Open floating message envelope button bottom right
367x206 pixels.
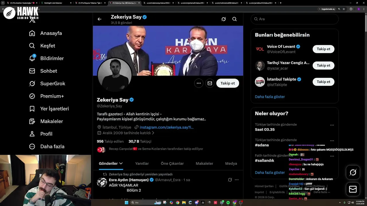[353, 189]
